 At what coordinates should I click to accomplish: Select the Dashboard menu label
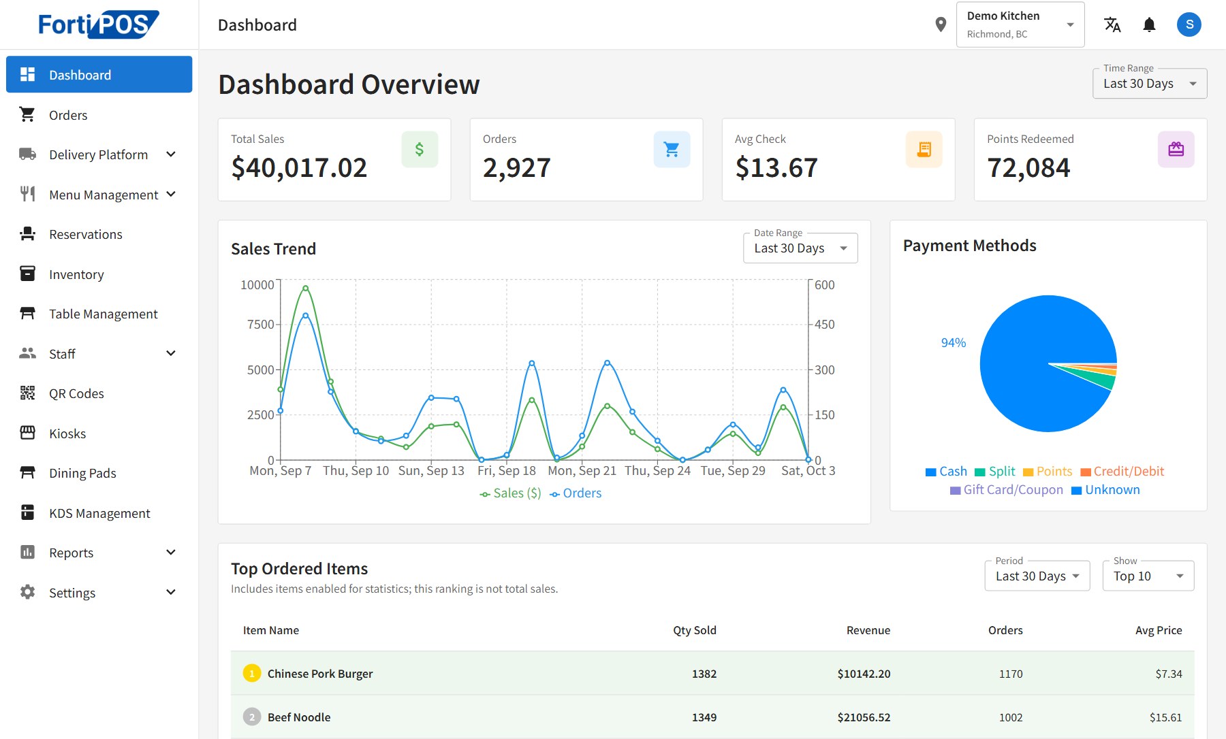tap(80, 75)
